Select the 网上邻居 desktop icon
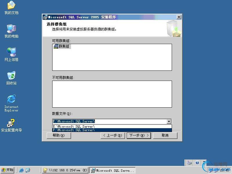232x174 pixels. pyautogui.click(x=11, y=54)
